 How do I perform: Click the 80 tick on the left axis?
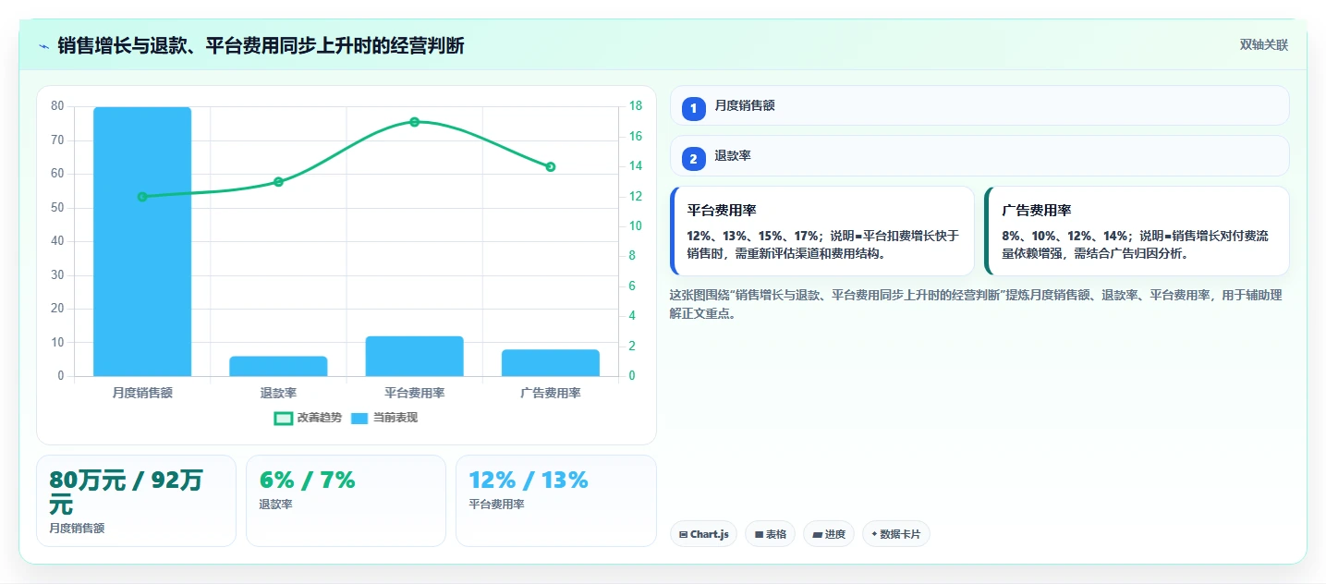[x=57, y=106]
